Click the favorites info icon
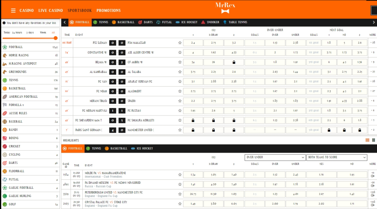Screen dimensions: 377x209 click(x=4, y=23)
